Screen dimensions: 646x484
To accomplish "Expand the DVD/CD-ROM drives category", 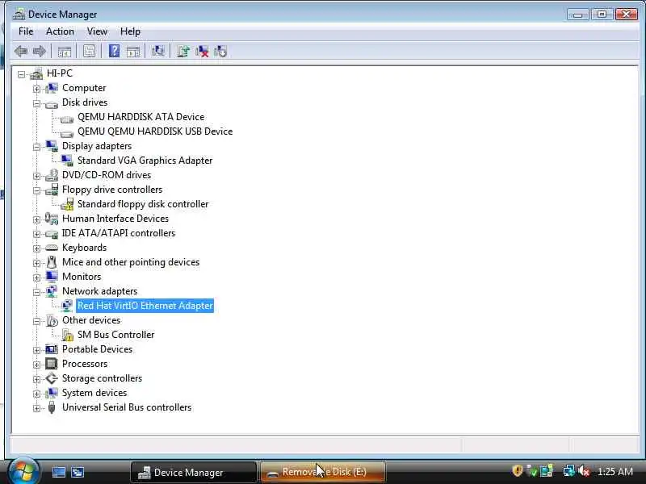I will click(36, 176).
